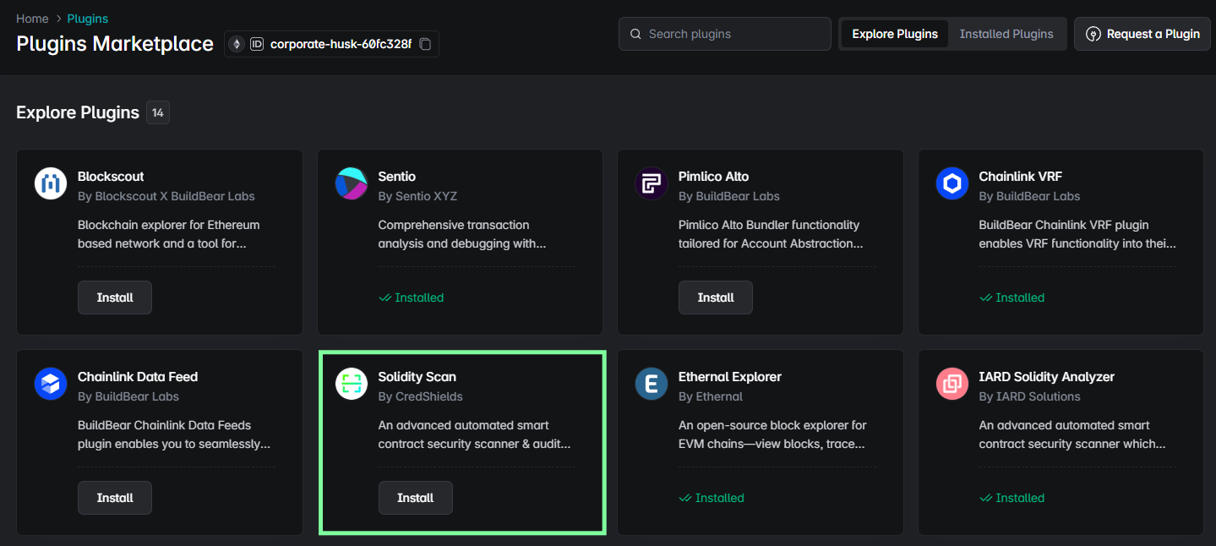Click the corporate-husk-60fc328f sandbox ID
1216x546 pixels.
[x=341, y=44]
